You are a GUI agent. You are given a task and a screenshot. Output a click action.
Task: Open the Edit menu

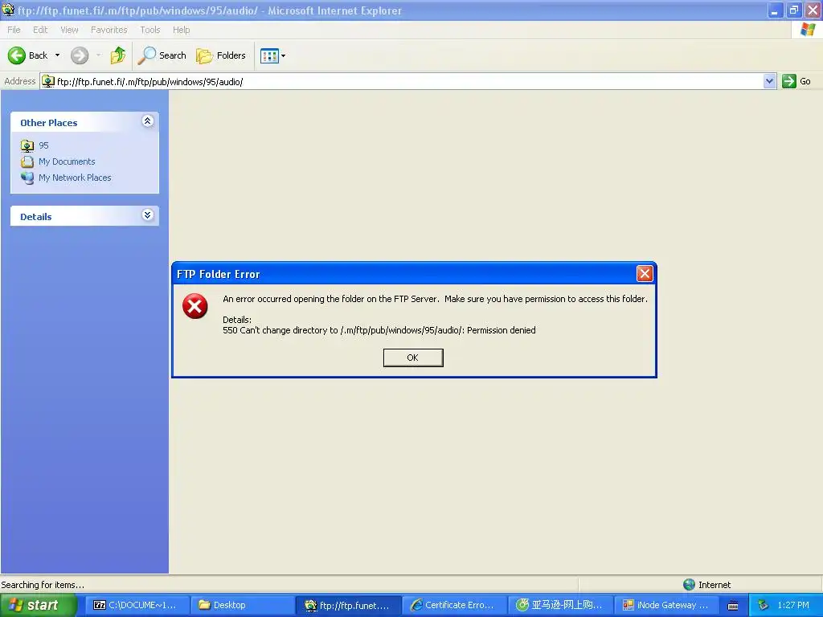40,30
